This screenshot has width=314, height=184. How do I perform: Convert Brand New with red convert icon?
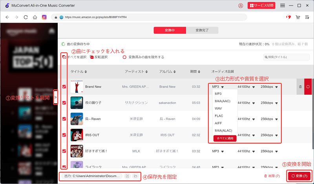point(308,87)
